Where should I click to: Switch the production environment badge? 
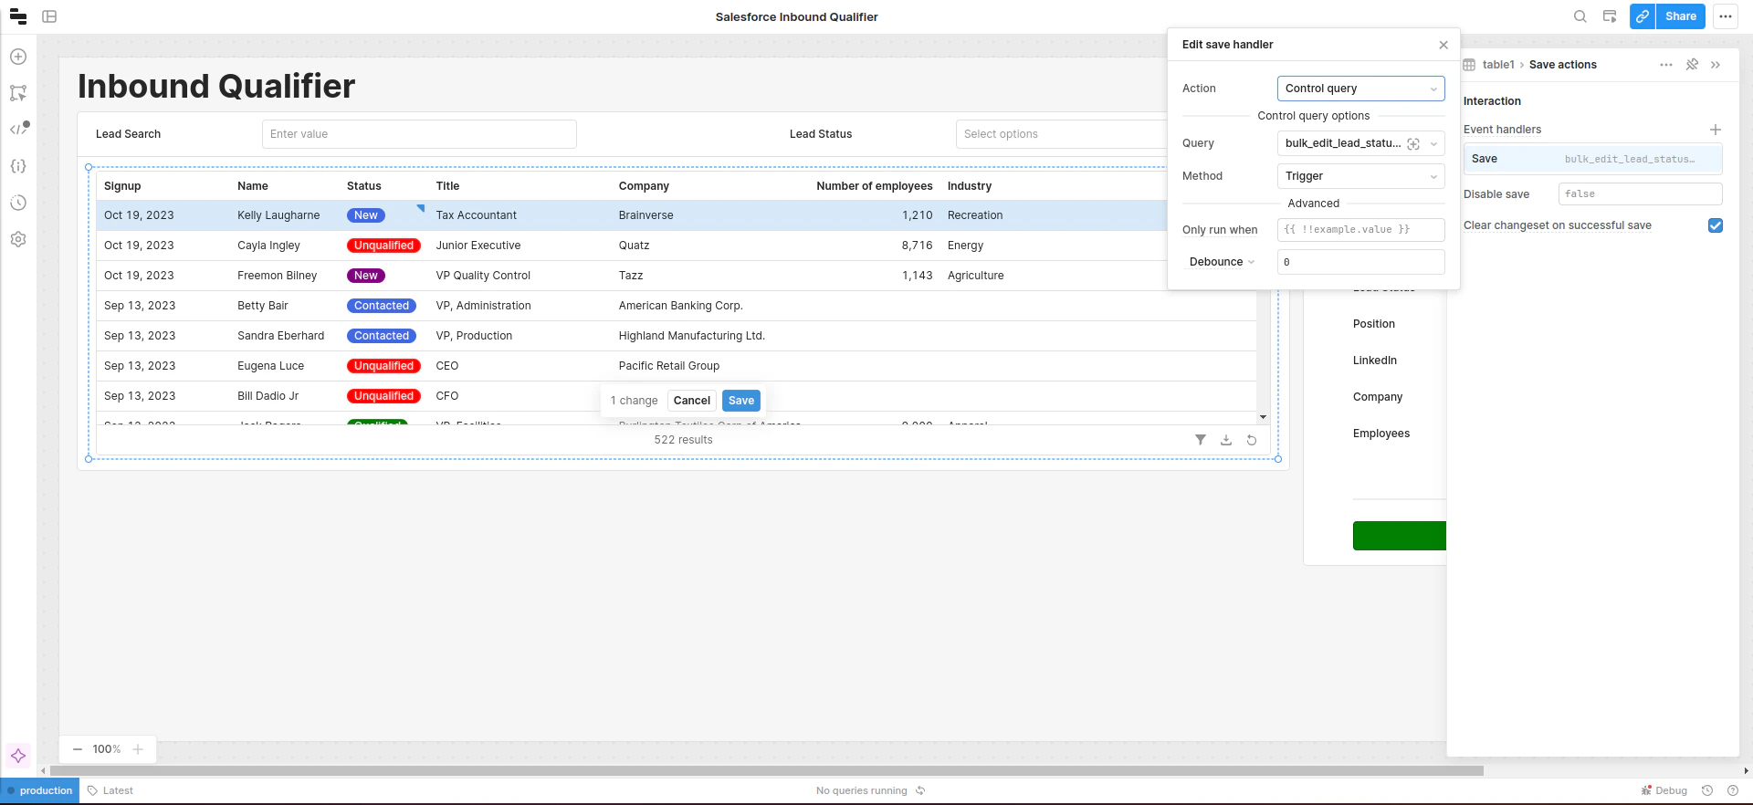click(40, 790)
